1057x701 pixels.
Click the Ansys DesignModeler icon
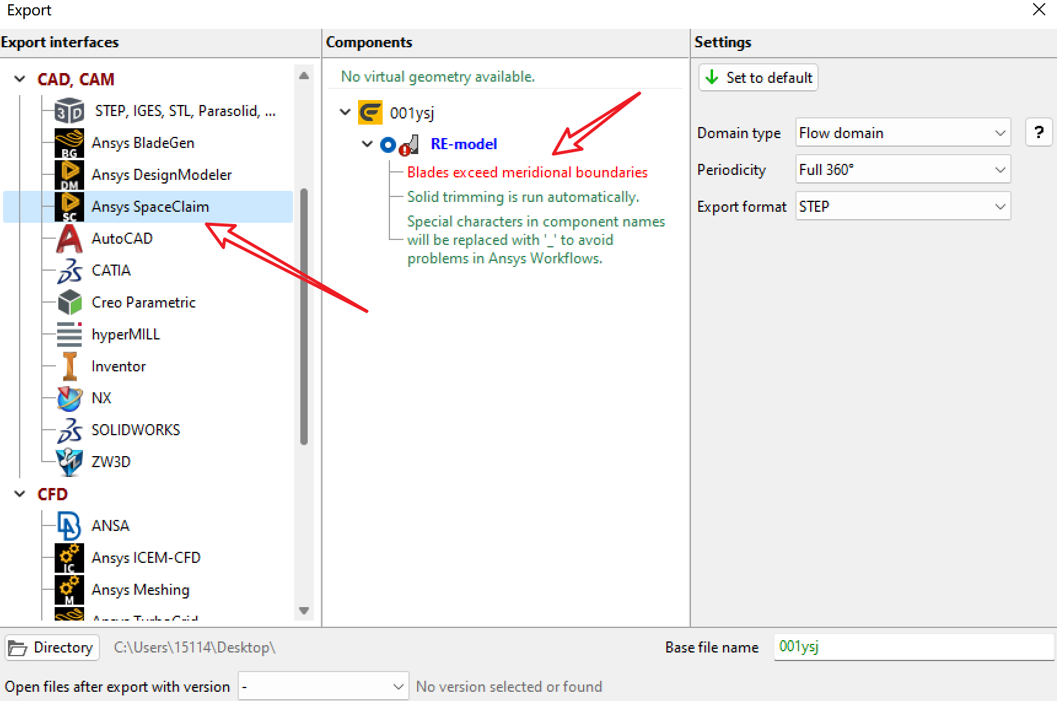[x=69, y=175]
